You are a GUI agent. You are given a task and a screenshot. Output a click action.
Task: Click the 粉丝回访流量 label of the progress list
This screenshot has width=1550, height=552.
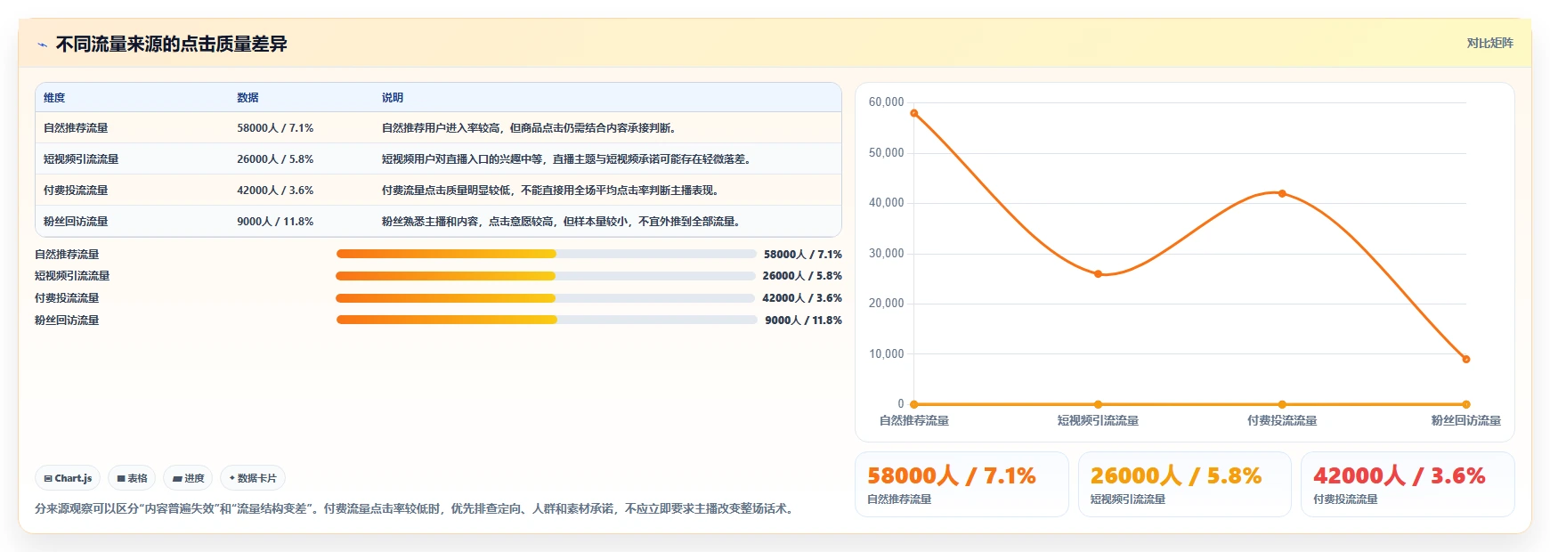tap(67, 321)
